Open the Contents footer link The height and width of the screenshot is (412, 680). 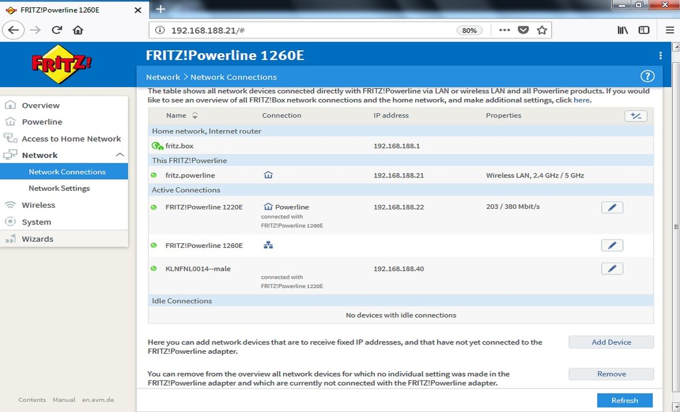click(32, 400)
